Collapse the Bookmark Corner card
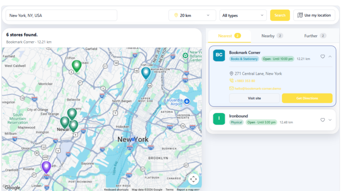 (330, 56)
